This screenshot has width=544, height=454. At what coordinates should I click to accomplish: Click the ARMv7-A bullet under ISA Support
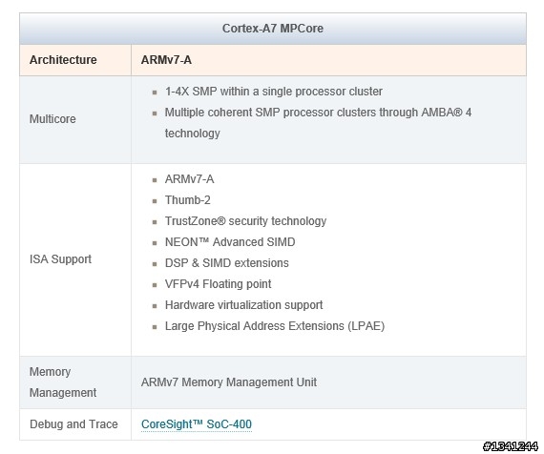[x=189, y=179]
